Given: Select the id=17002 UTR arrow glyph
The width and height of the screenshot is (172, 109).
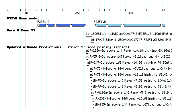Looking at the screenshot, I should [93, 43].
